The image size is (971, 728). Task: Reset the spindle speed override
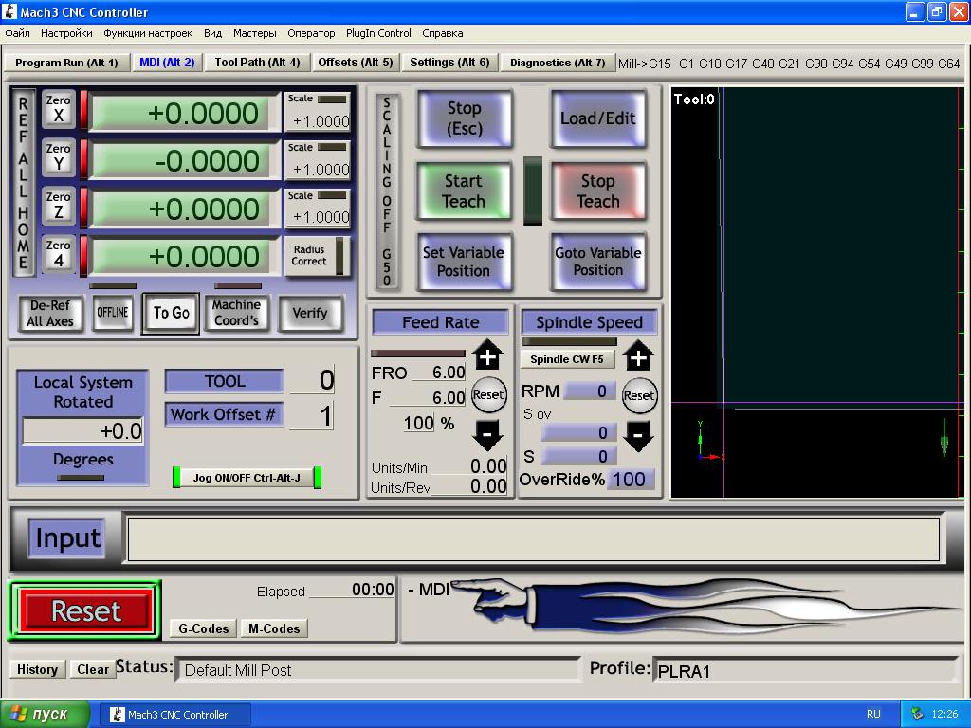[x=639, y=395]
